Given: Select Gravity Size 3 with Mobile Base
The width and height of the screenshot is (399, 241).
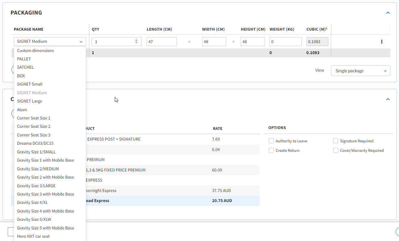Looking at the screenshot, I should pos(50,194).
